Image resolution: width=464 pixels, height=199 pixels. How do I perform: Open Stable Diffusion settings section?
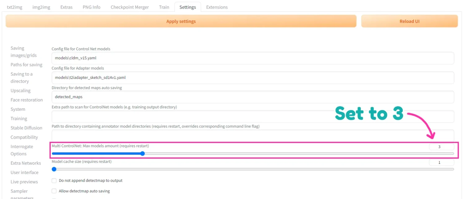coord(26,128)
